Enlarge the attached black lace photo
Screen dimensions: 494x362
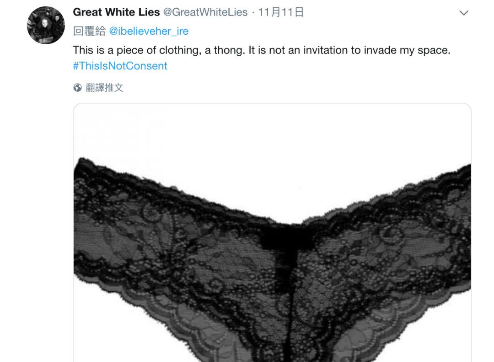(272, 232)
